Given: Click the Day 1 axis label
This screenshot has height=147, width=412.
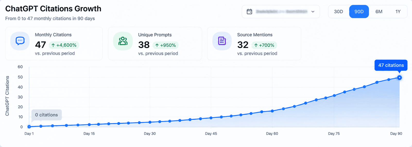Looking at the screenshot, I should [x=29, y=133].
